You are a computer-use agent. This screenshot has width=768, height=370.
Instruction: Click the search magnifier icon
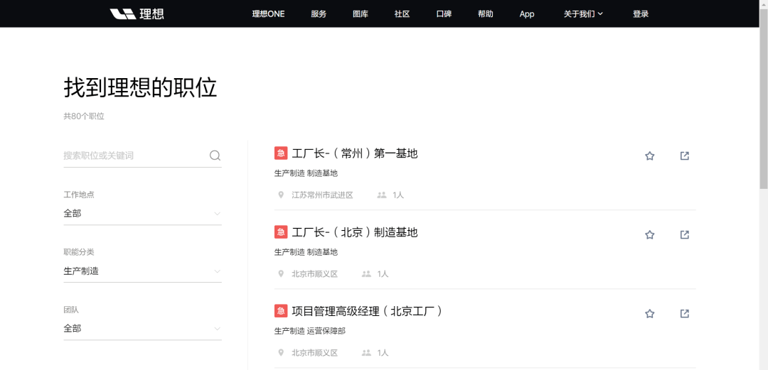[x=215, y=156]
